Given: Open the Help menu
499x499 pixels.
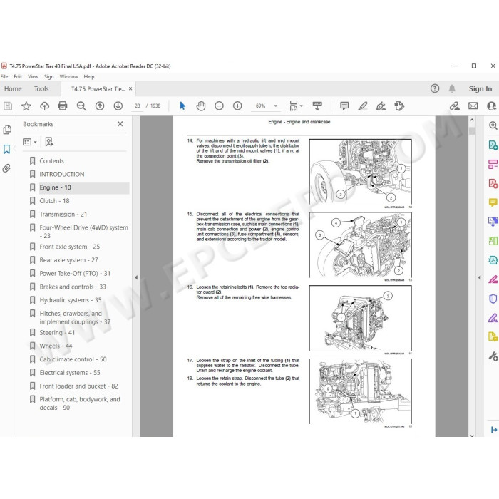Looking at the screenshot, I should 89,77.
